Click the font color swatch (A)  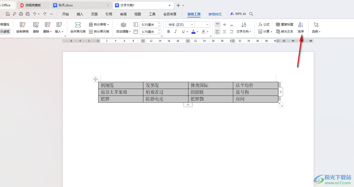point(193,32)
